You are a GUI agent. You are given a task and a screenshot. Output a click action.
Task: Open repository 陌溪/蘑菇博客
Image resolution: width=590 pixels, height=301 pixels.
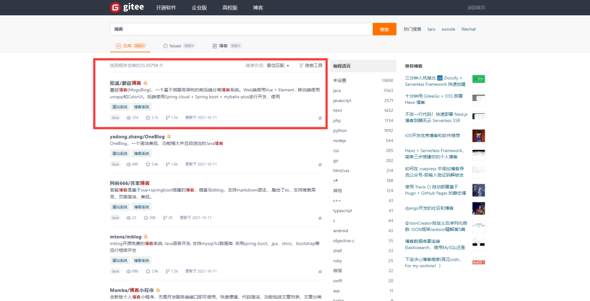point(126,83)
